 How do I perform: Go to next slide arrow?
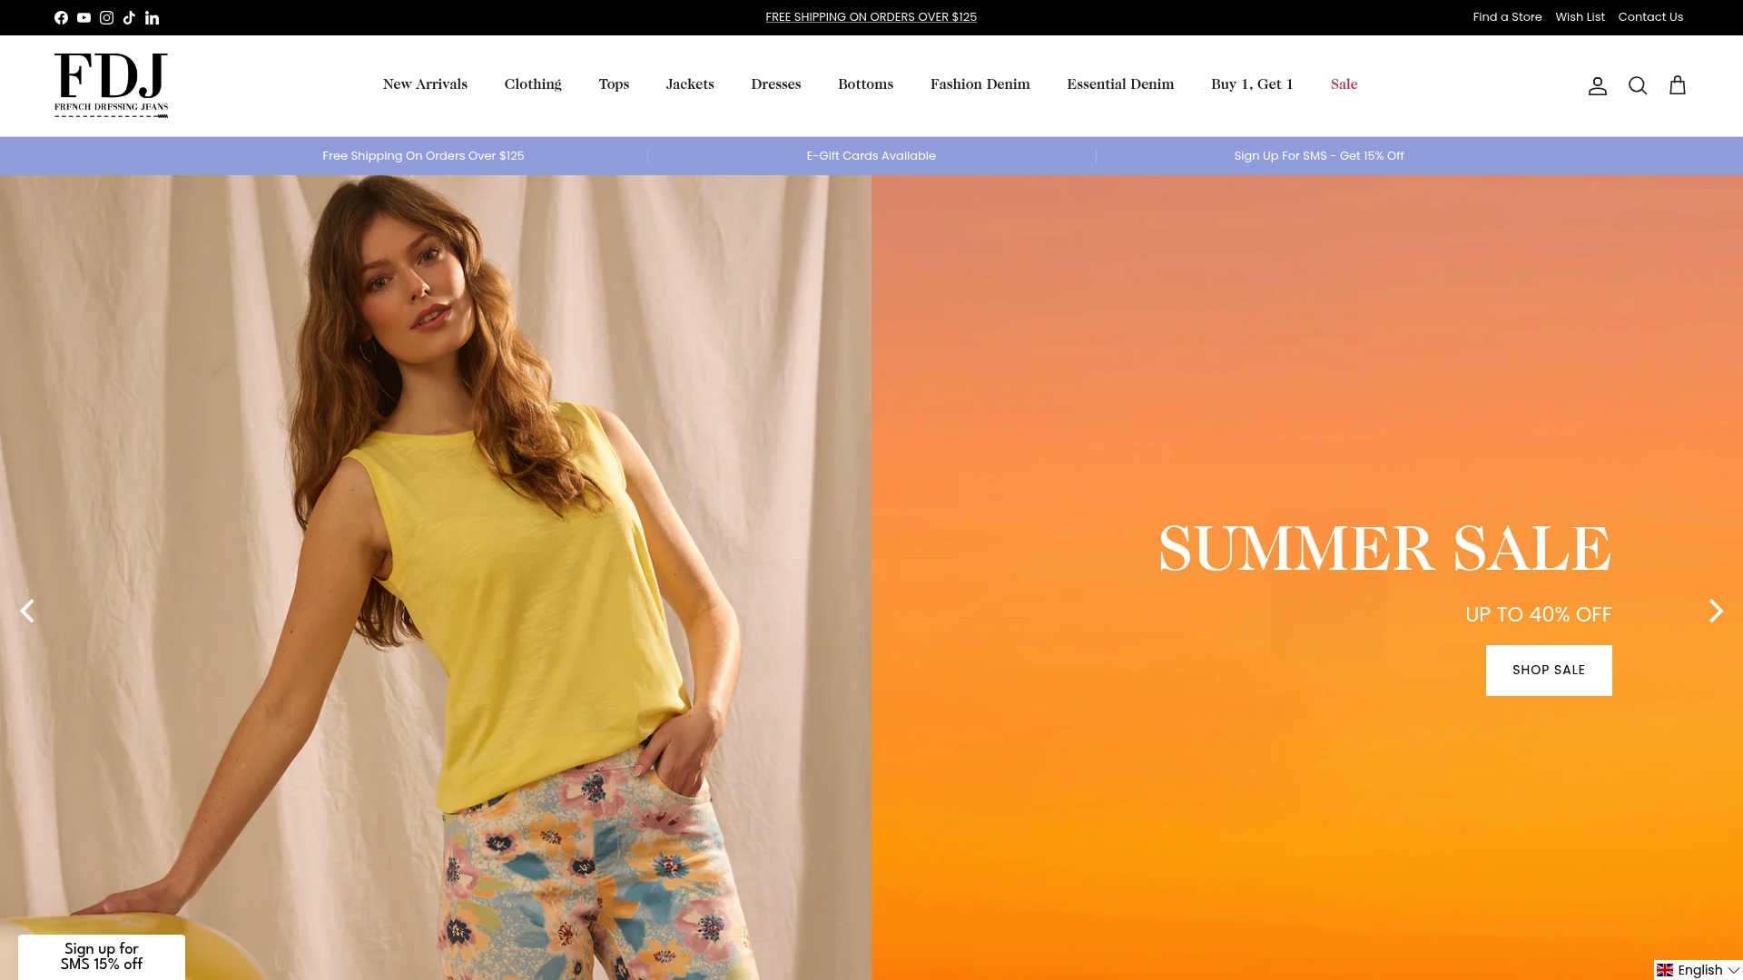[x=1716, y=611]
